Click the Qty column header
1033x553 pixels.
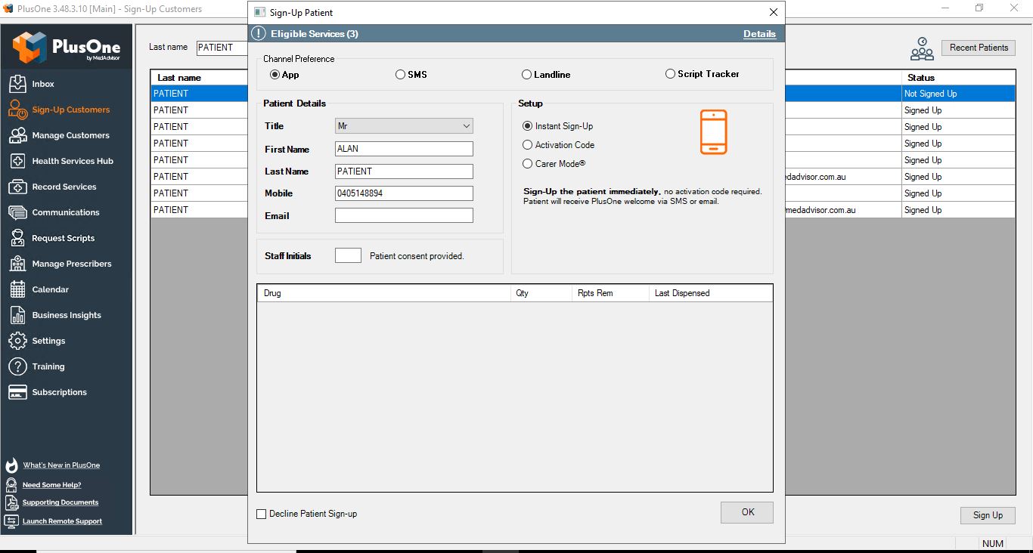[541, 293]
